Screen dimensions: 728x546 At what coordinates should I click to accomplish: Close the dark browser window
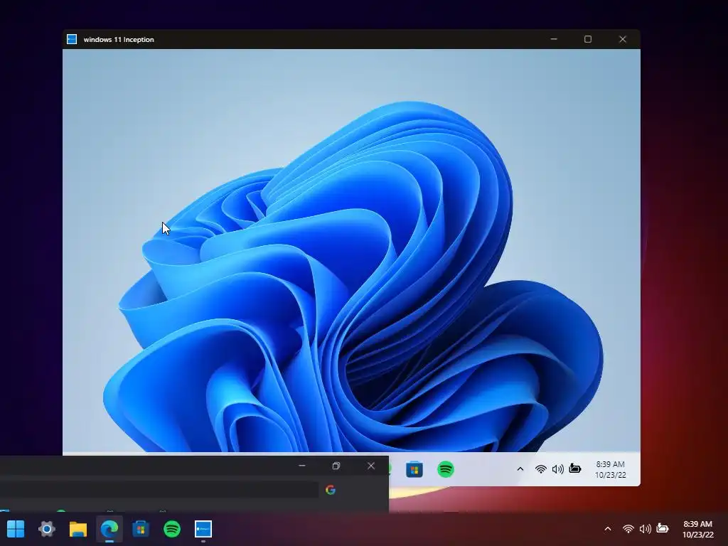click(371, 466)
